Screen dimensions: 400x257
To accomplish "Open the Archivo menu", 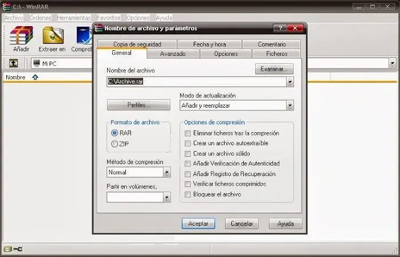I will click(x=14, y=18).
